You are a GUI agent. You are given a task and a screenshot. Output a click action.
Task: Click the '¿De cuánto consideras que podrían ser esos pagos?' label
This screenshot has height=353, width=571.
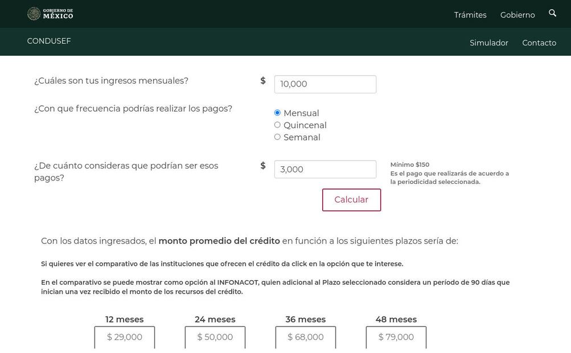(126, 171)
